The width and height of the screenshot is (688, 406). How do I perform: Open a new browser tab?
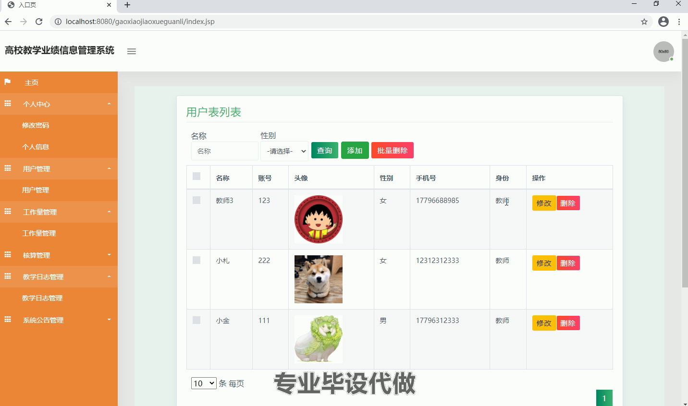(127, 5)
